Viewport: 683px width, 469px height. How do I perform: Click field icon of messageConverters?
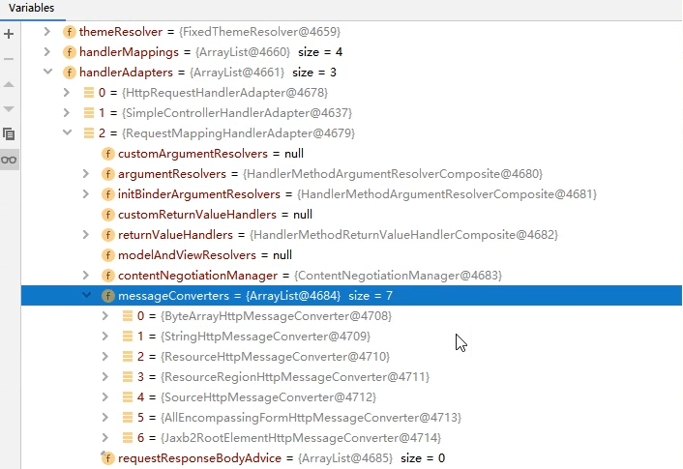coord(107,296)
